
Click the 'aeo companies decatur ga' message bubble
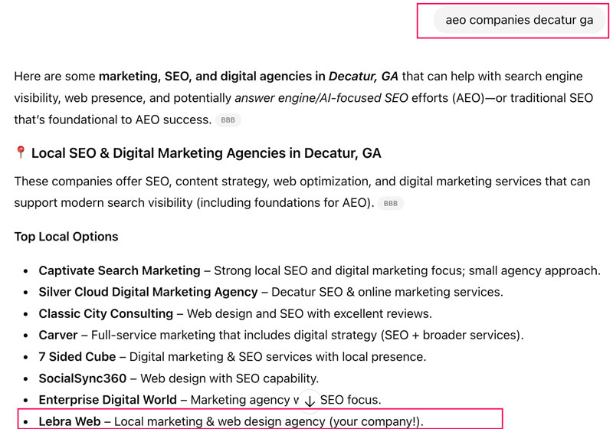tap(519, 20)
